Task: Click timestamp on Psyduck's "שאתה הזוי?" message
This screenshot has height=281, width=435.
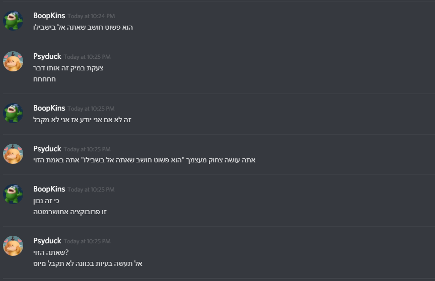Action: tap(87, 241)
